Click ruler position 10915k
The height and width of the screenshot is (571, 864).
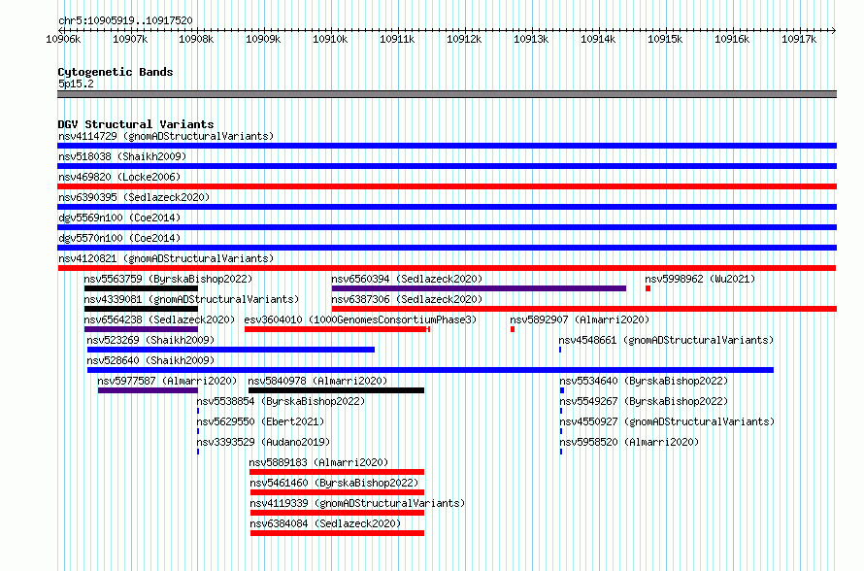tap(665, 39)
